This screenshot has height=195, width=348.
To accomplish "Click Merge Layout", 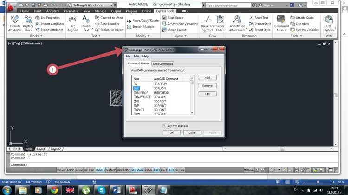I will [174, 30].
